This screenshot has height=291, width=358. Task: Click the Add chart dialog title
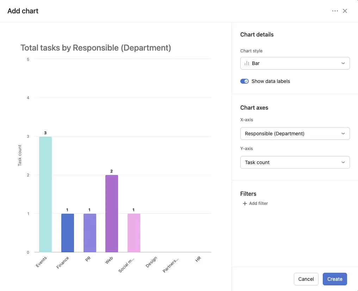coord(23,11)
